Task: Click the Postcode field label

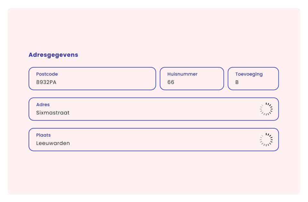Action: (47, 74)
